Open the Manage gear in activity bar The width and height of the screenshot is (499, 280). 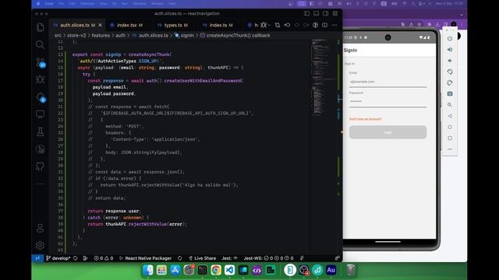coord(40,245)
